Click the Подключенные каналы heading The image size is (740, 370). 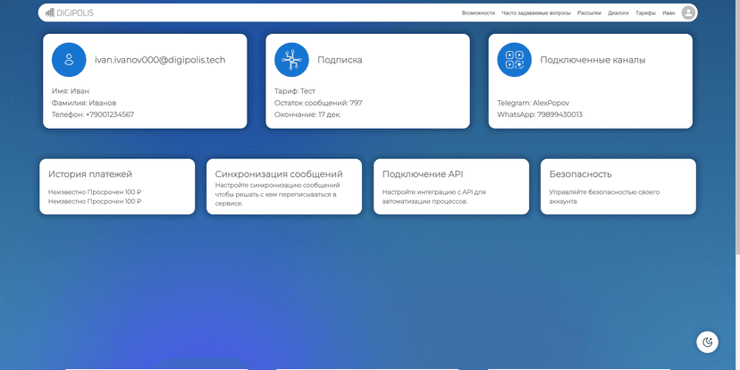593,60
